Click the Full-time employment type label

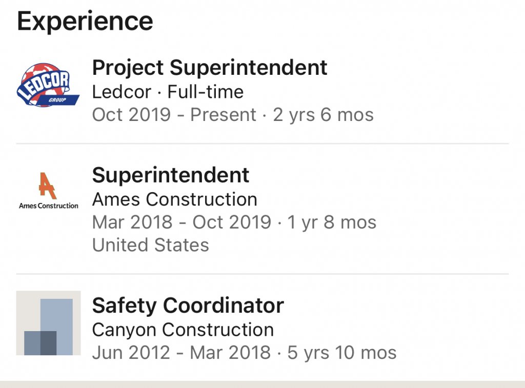[x=206, y=92]
